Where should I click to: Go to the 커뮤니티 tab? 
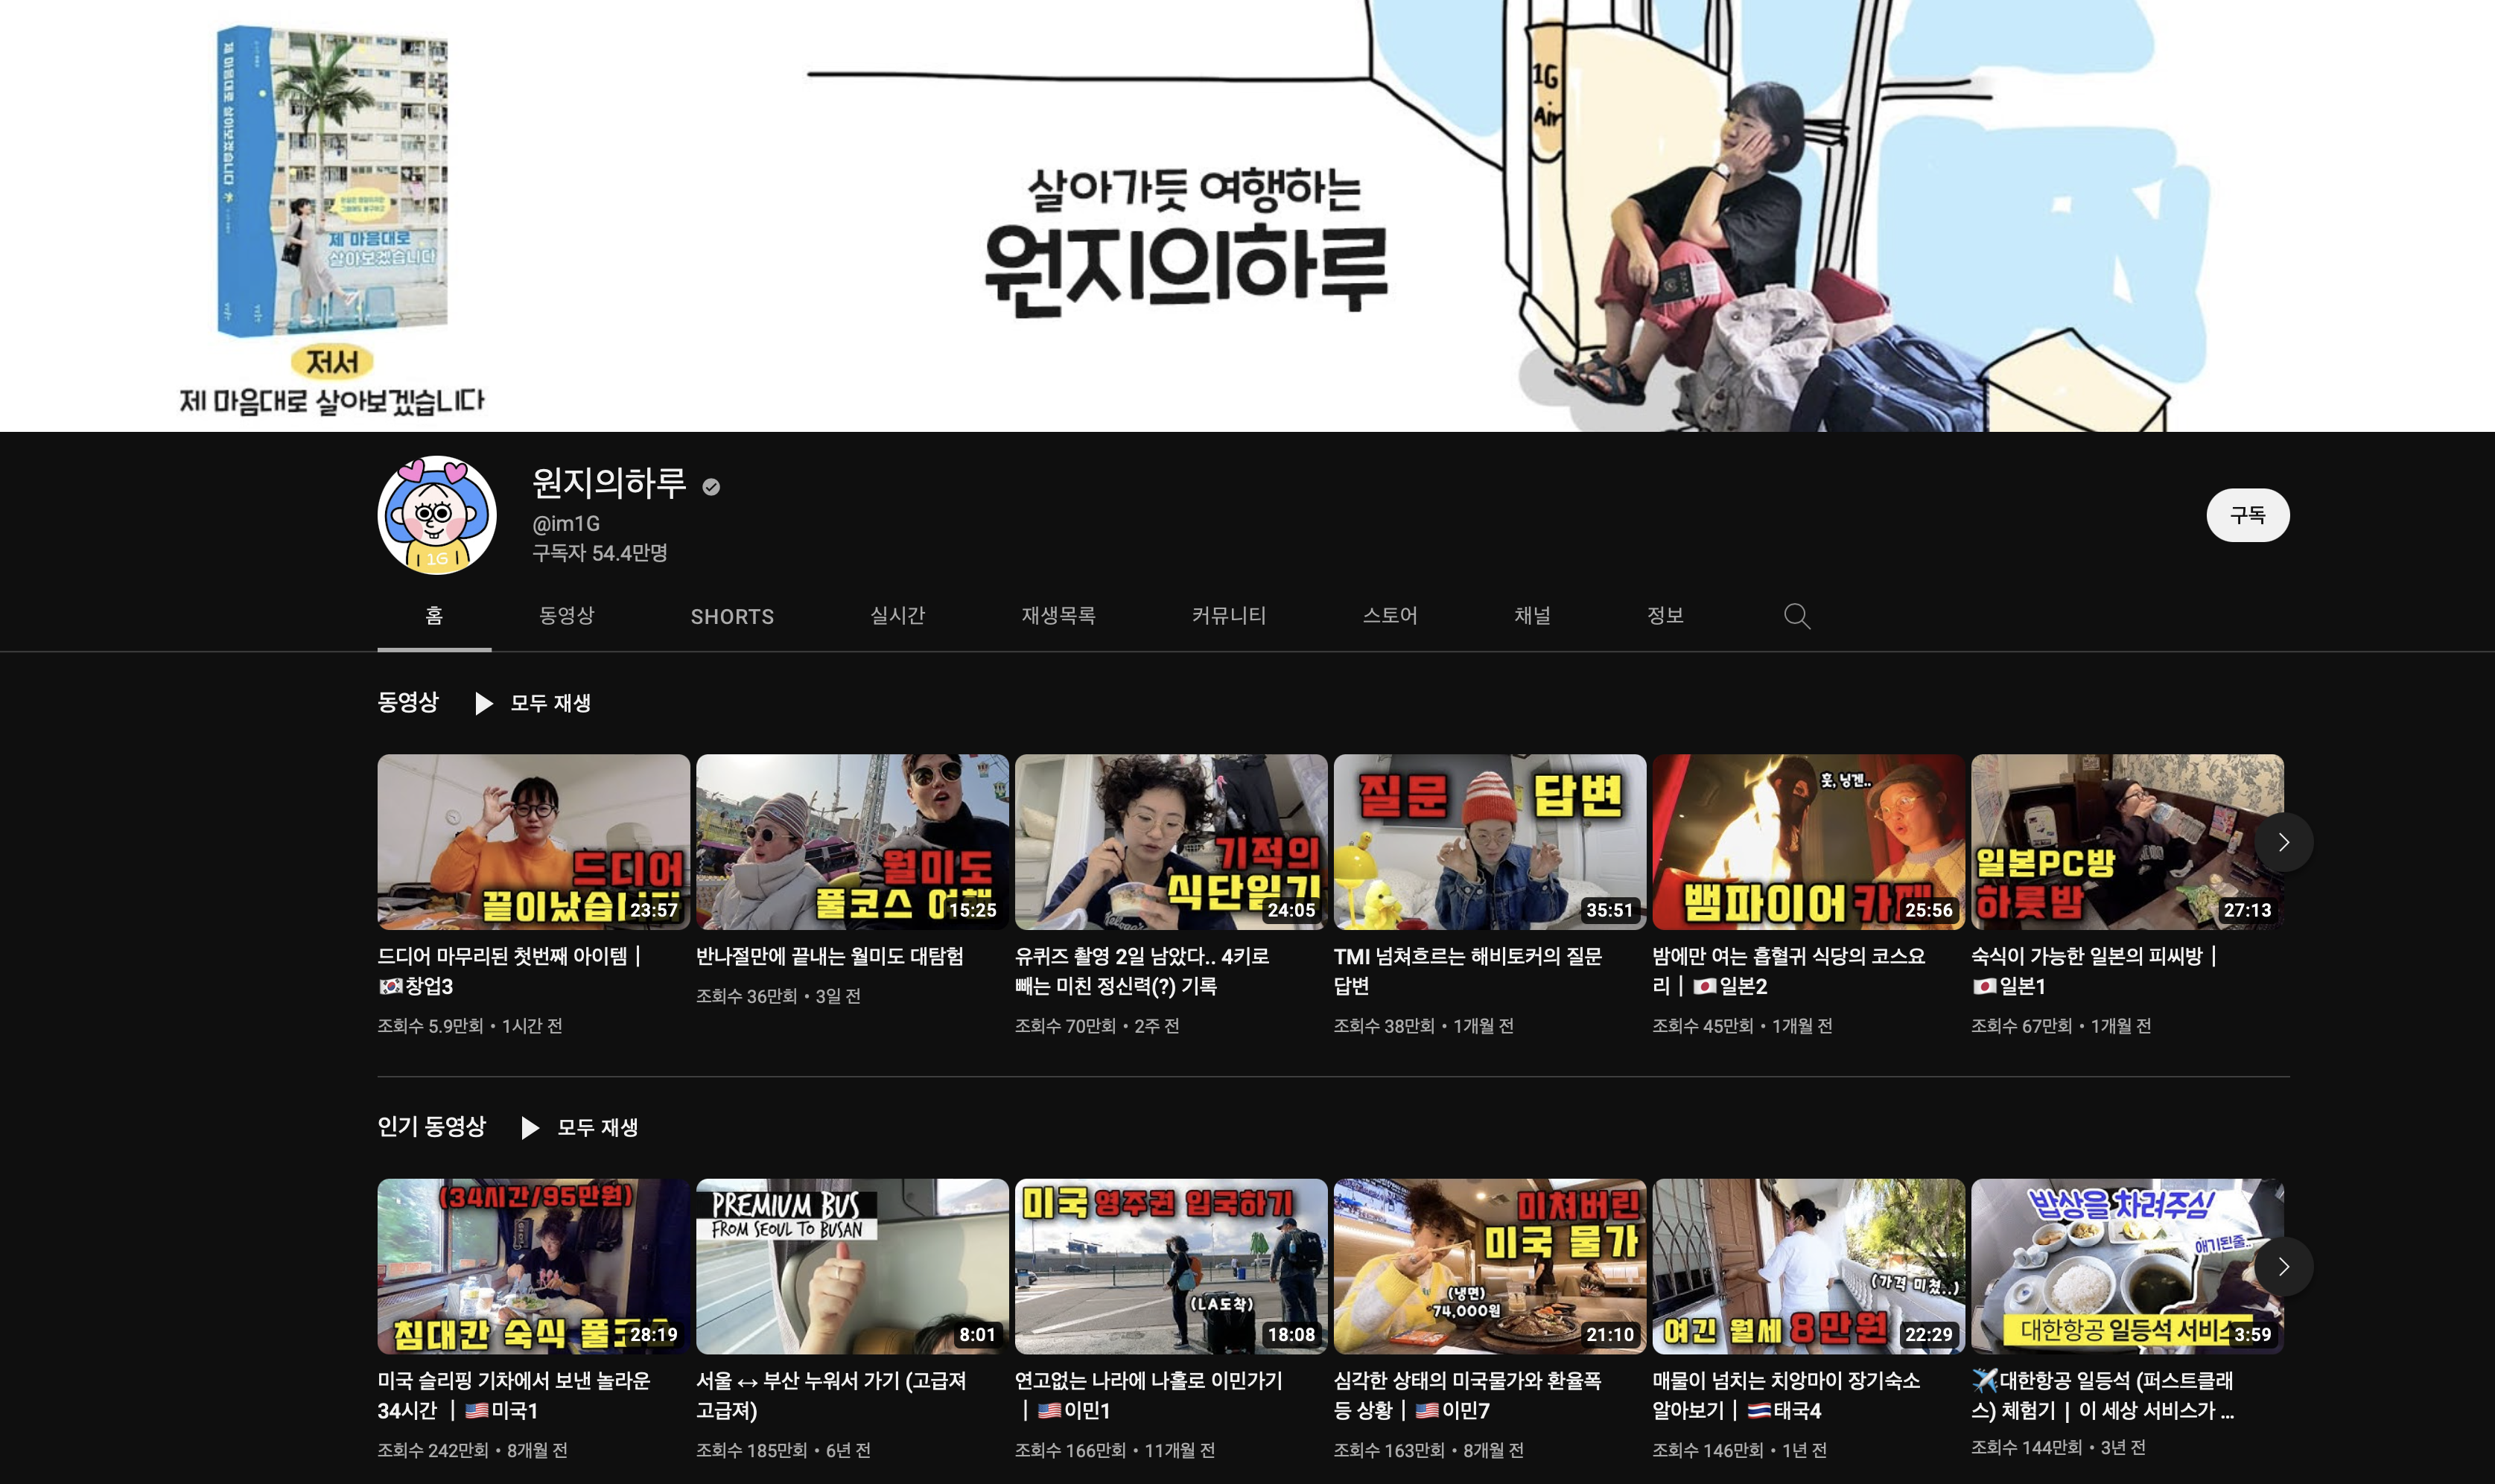click(x=1228, y=616)
